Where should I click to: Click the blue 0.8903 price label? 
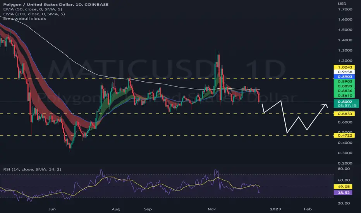coord(344,76)
